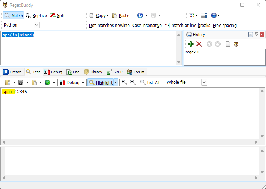
Task: Click the greyed Redo icon
Action: point(153,15)
